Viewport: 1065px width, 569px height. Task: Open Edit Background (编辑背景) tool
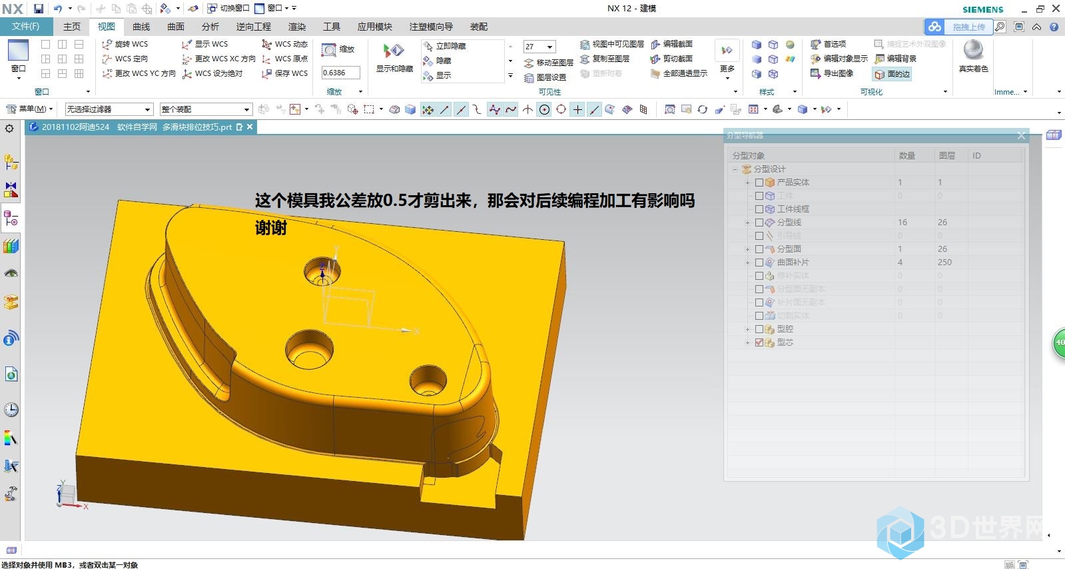coord(896,59)
